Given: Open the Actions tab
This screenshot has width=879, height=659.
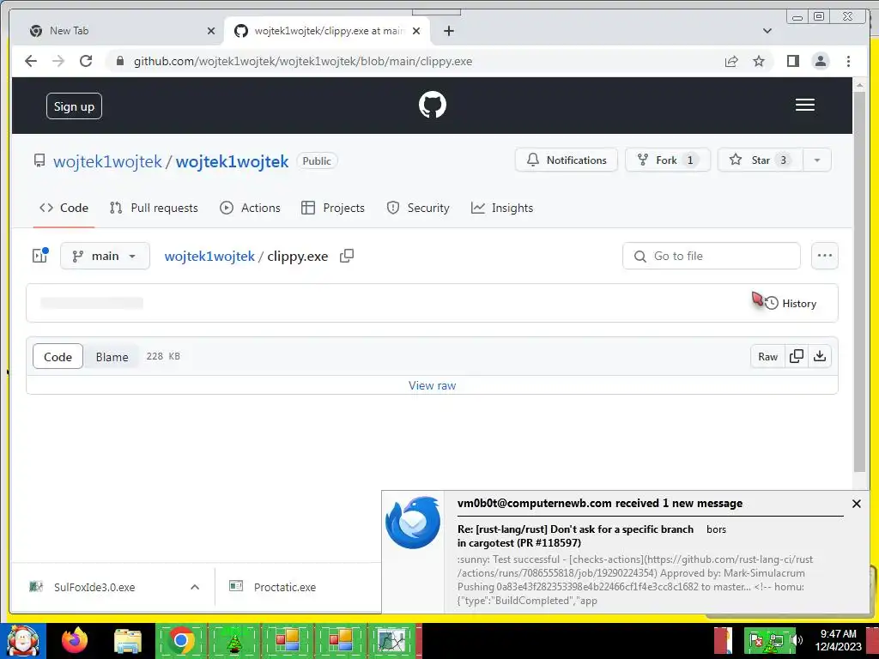Looking at the screenshot, I should coord(250,208).
